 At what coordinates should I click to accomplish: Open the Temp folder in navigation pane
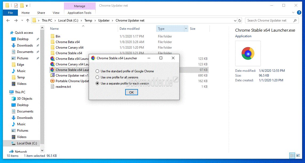click(21, 77)
